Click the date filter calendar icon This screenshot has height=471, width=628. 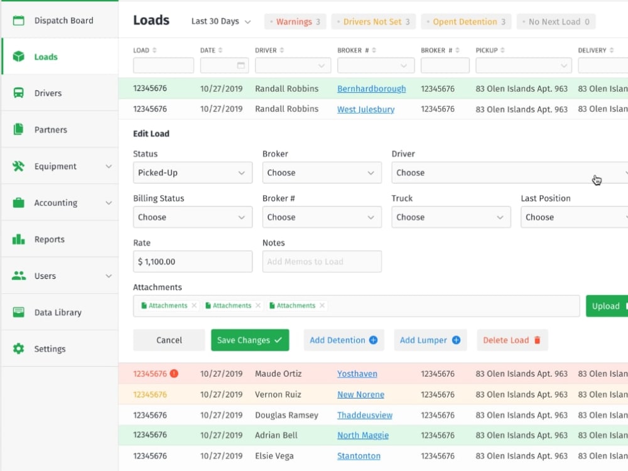(241, 65)
